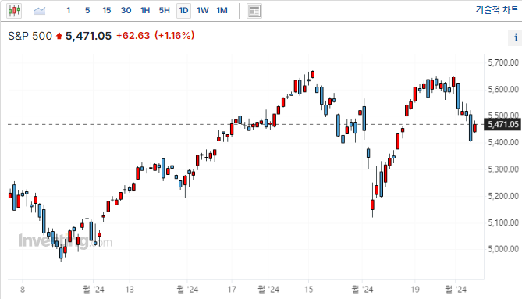Click the date label 15

click(309, 290)
